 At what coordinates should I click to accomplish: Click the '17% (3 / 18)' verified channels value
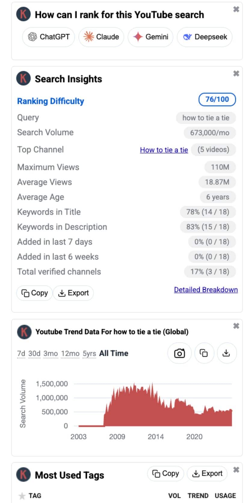210,272
